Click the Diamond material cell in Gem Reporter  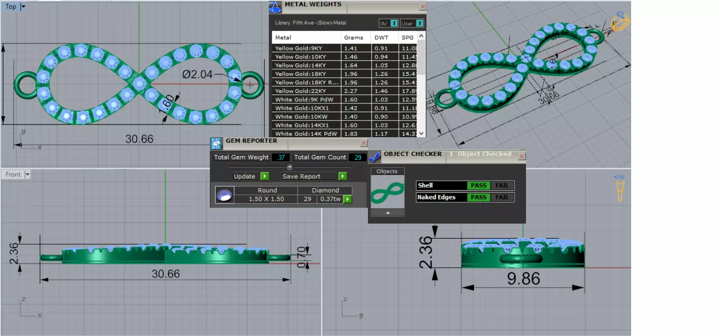[x=325, y=190]
